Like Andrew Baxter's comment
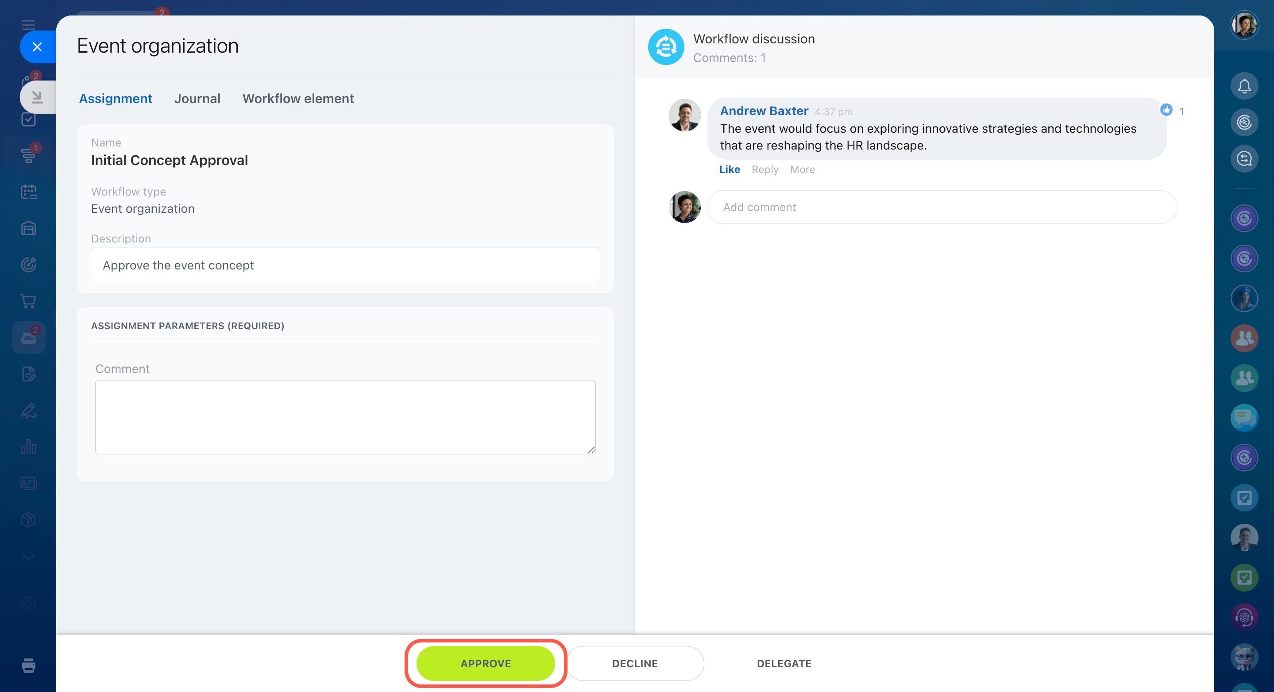This screenshot has width=1274, height=692. point(729,169)
